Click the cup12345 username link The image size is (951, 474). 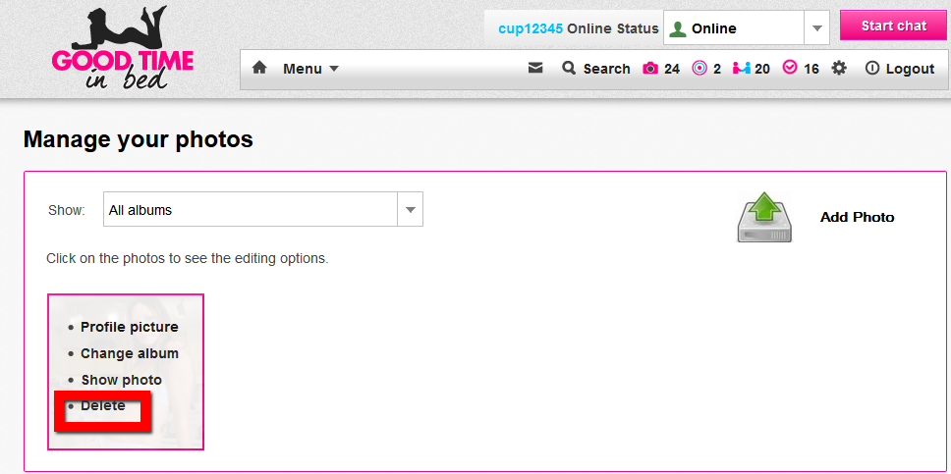coord(531,28)
